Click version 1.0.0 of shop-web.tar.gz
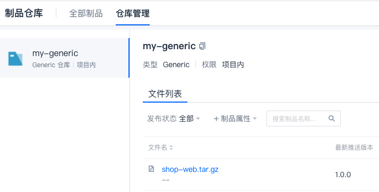This screenshot has width=379, height=192. coord(343,175)
